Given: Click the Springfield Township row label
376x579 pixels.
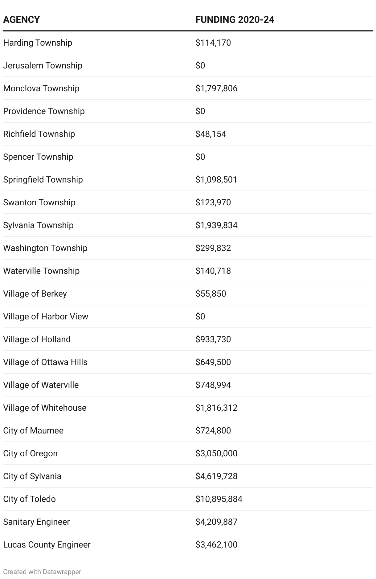Looking at the screenshot, I should coord(43,179).
